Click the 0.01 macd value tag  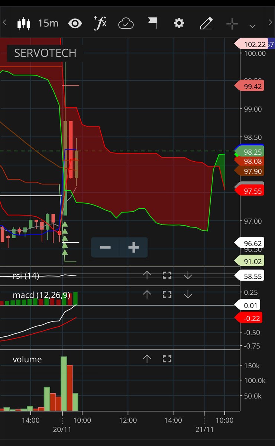coord(247,306)
